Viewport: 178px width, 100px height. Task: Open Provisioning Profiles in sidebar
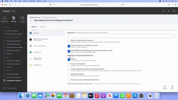click(x=13, y=44)
